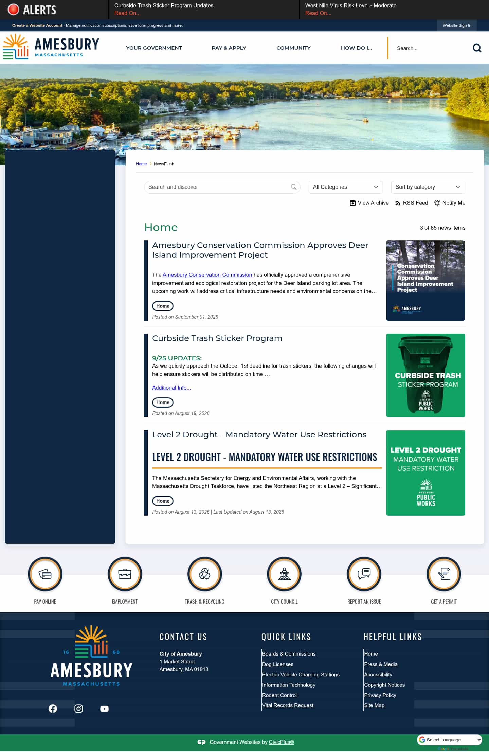Click Home tag under Deer Island article
This screenshot has height=752, width=489.
pyautogui.click(x=163, y=306)
